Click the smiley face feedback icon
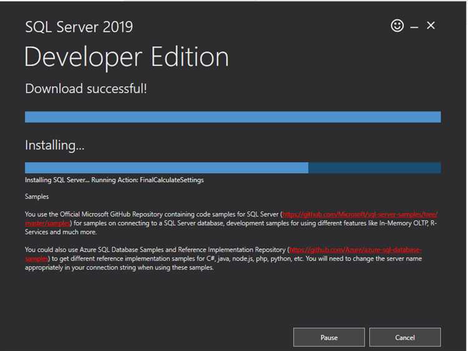 coord(397,26)
